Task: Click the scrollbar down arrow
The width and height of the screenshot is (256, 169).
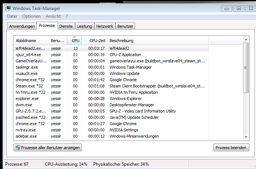Action: click(x=246, y=137)
